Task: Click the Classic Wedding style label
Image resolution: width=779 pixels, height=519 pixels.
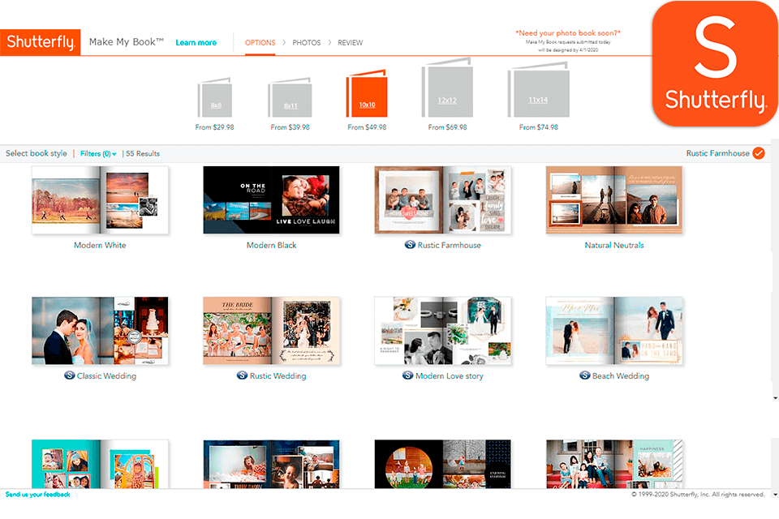Action: (x=106, y=376)
